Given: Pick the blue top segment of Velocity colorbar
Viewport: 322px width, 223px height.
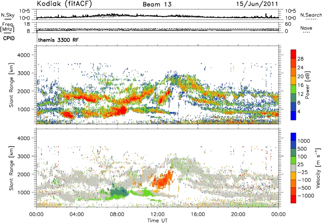Looking at the screenshot, I should click(x=293, y=137).
